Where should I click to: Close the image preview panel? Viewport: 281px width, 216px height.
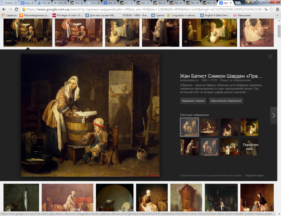tap(270, 56)
